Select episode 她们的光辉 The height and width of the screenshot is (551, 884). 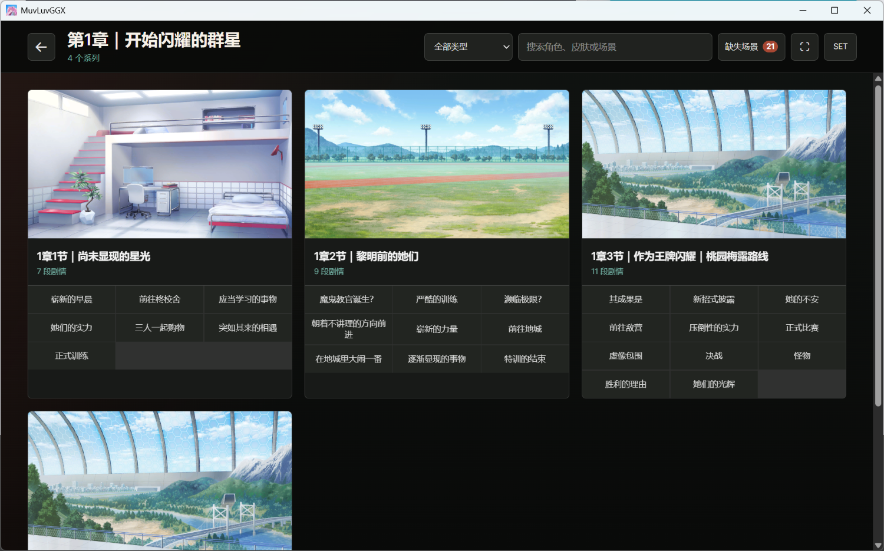pyautogui.click(x=714, y=384)
